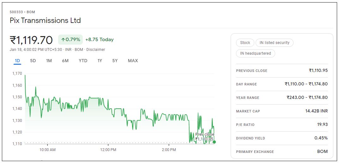Image resolution: width=339 pixels, height=163 pixels.
Task: Switch chart to 1M range
Action: pos(49,61)
